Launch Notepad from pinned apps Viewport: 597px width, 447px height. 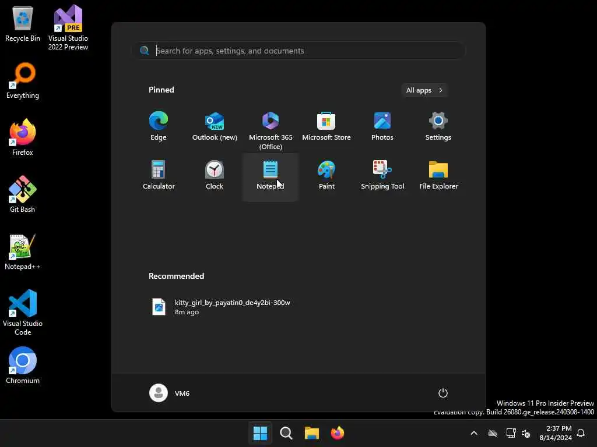point(271,177)
